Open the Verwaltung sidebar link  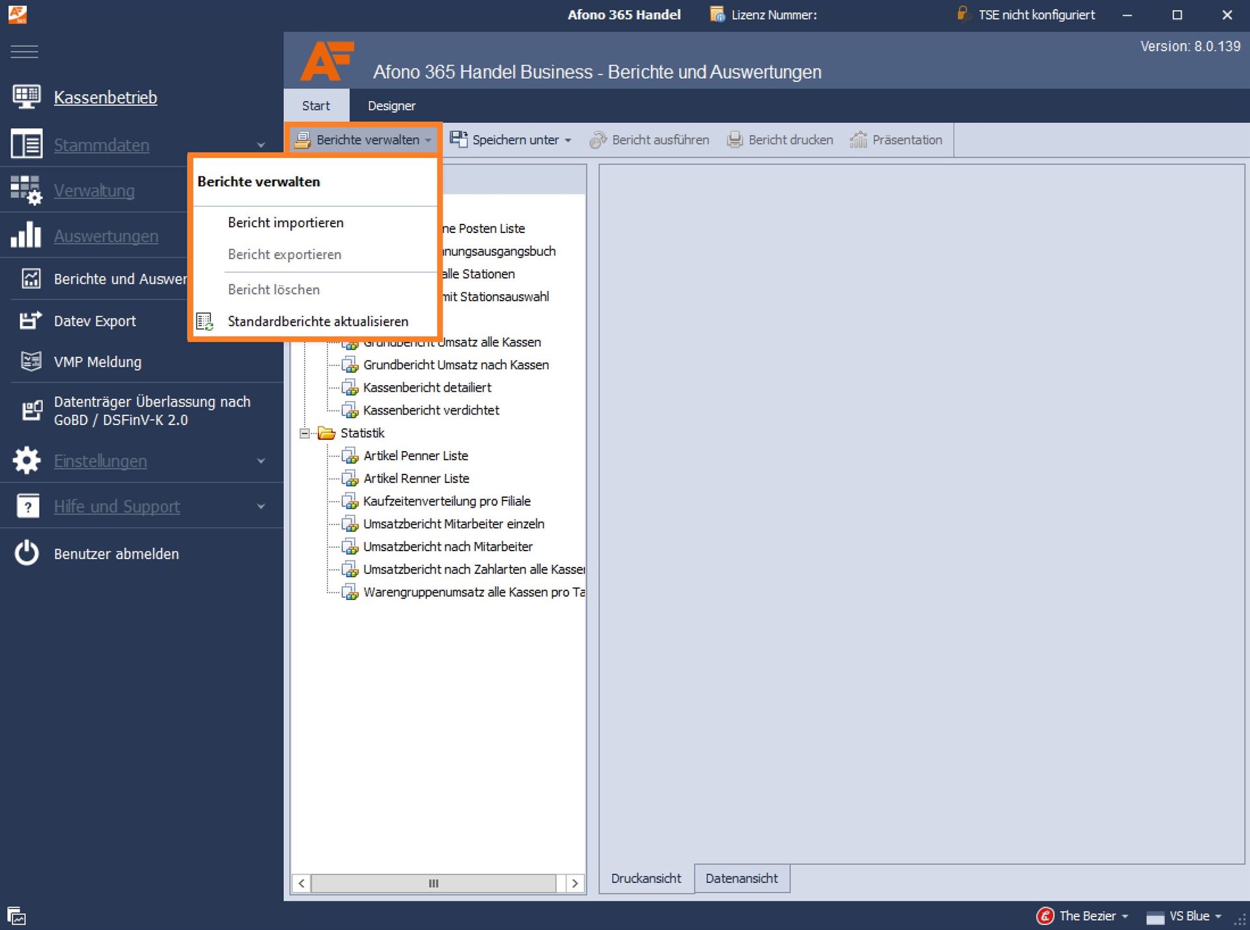94,191
